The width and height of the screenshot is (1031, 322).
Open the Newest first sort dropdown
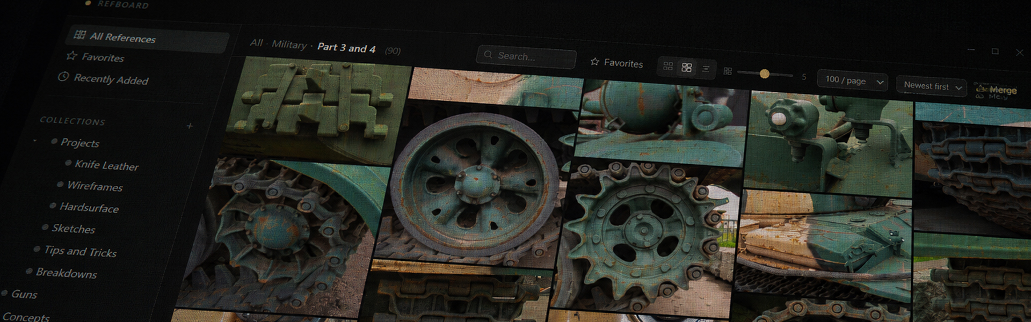(x=932, y=86)
